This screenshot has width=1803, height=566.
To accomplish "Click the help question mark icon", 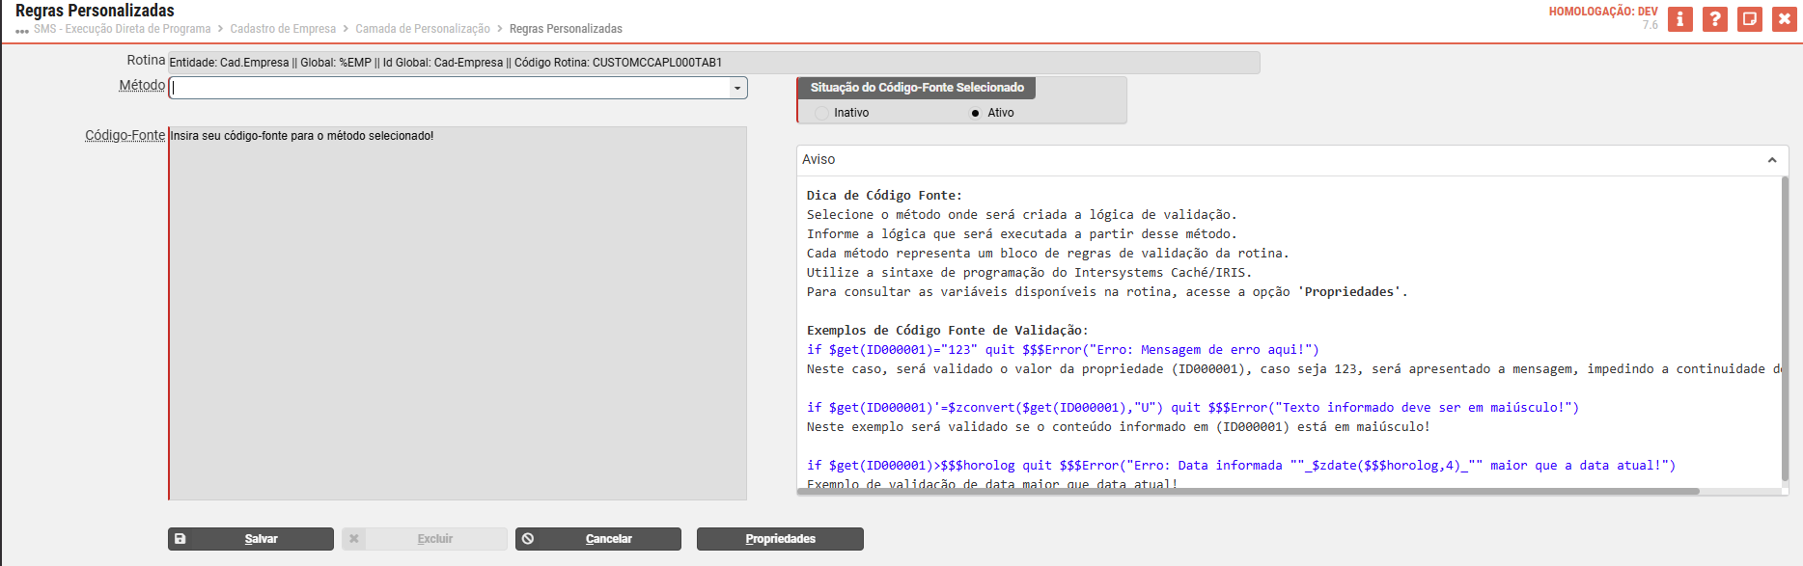I will click(1714, 19).
